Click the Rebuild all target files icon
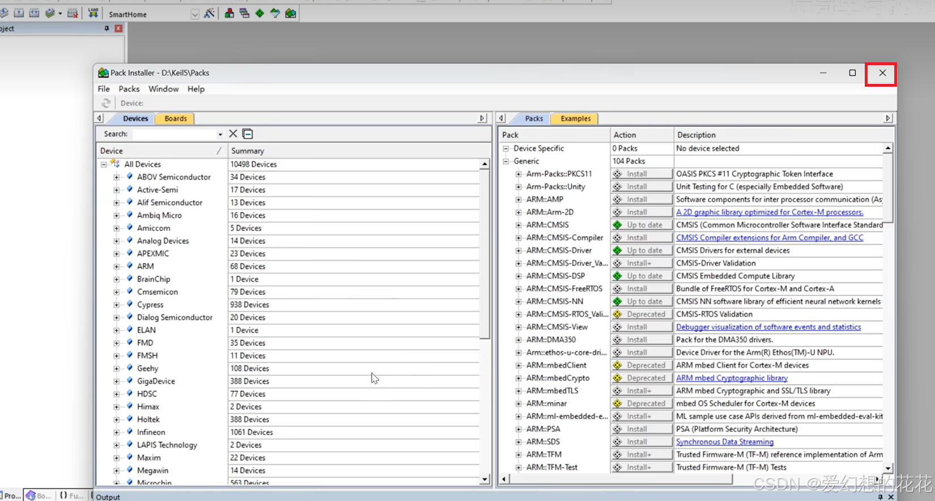 pyautogui.click(x=34, y=13)
